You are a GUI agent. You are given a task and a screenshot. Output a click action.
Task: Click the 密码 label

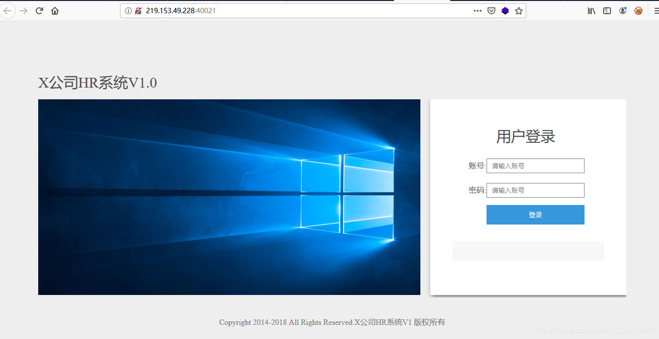coord(476,190)
